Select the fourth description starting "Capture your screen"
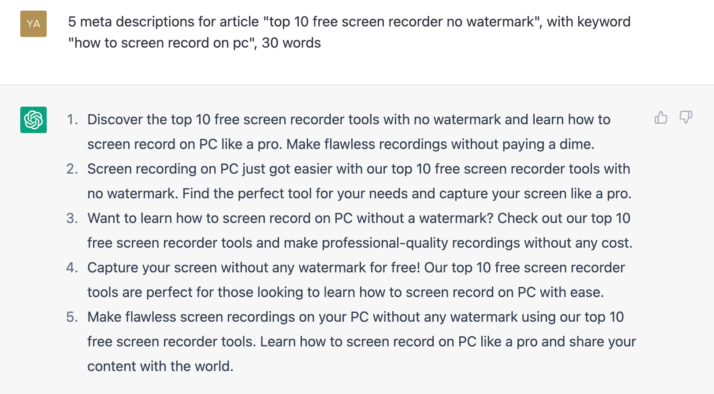Viewport: 714px width, 394px height. (x=356, y=280)
